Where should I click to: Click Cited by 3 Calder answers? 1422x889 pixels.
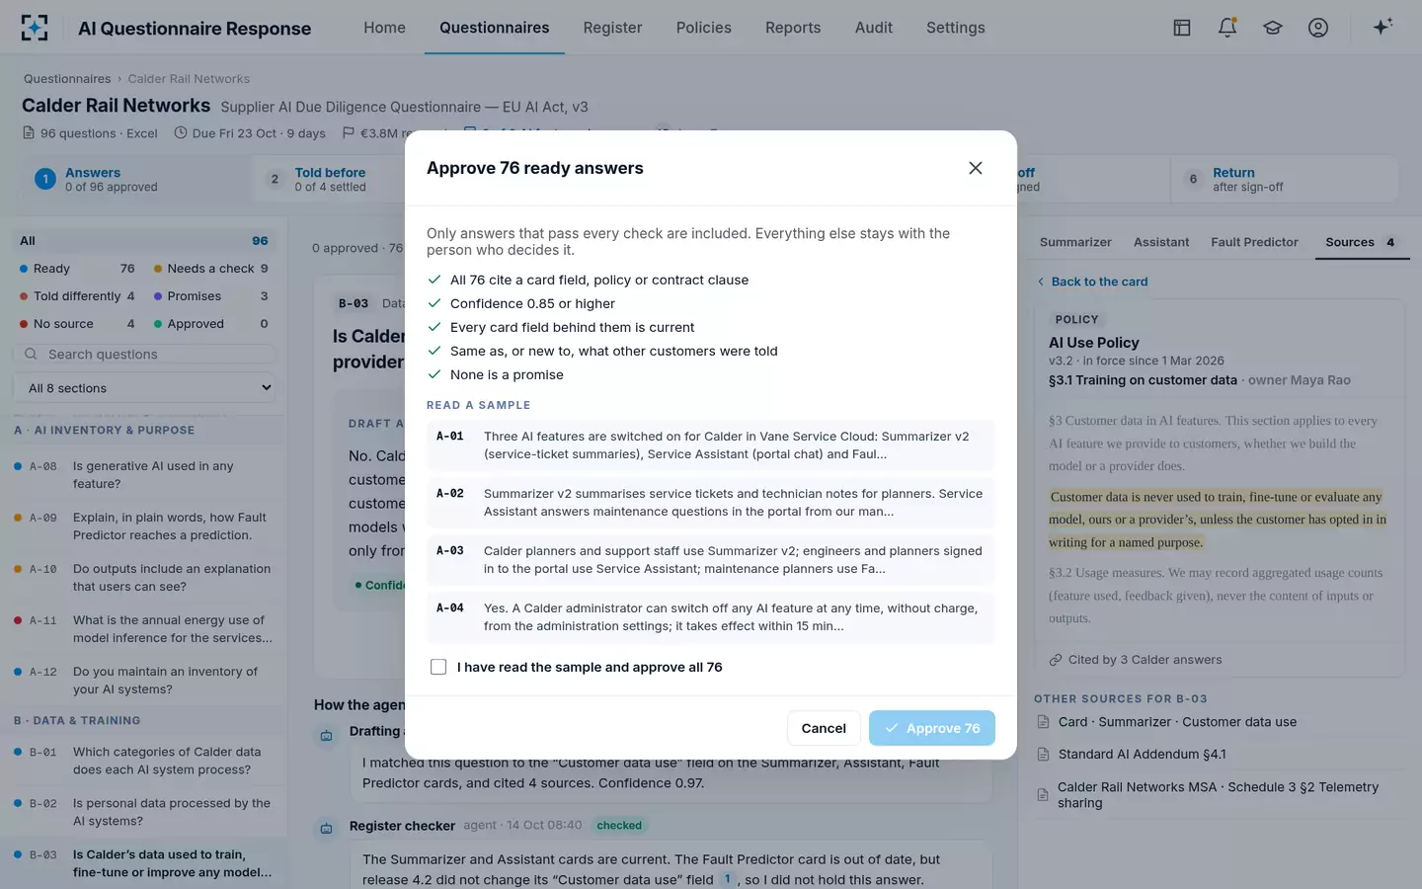click(1145, 660)
